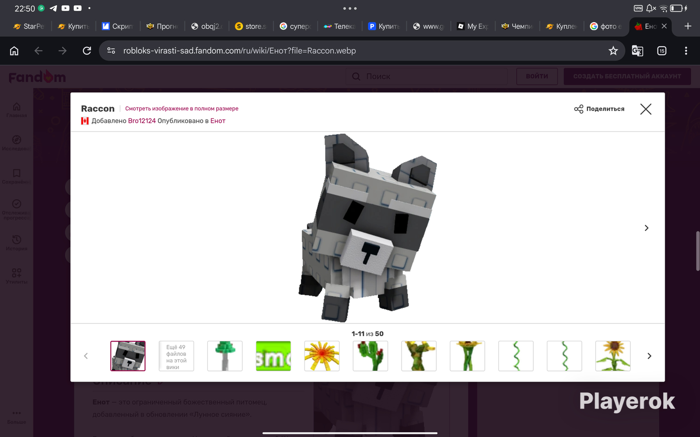Click the Fandom logo
The height and width of the screenshot is (437, 700).
(37, 77)
